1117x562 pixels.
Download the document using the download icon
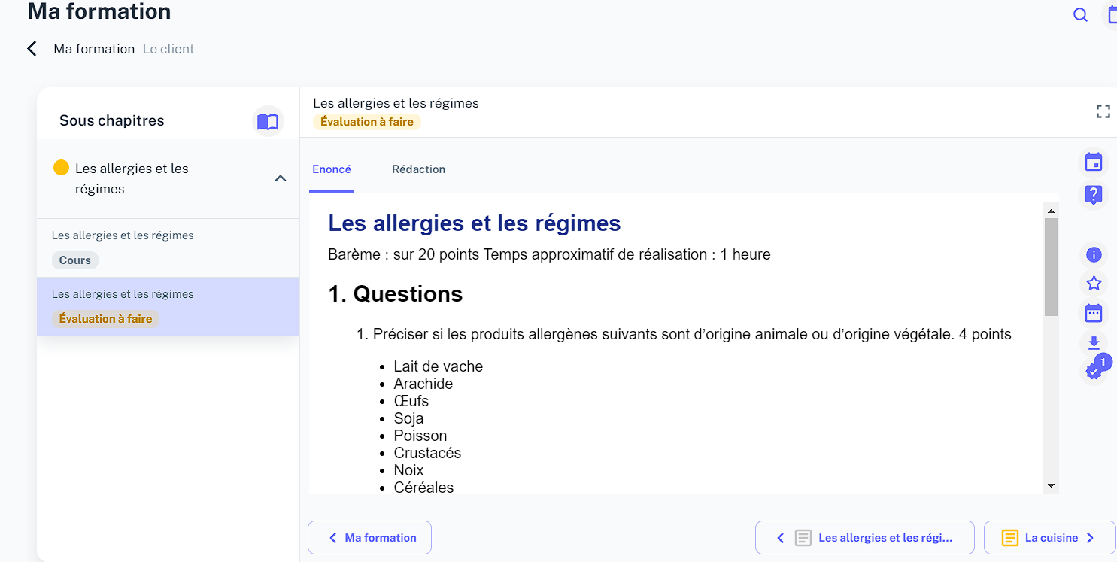pyautogui.click(x=1094, y=343)
